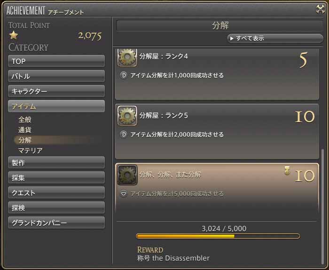Viewport: 329px width, 270px height.
Task: Click the 3,024 / 5,000 progress bar
Action: click(218, 236)
